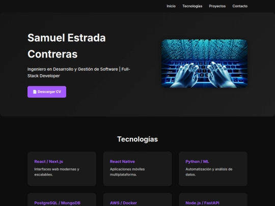Viewport: 275px width, 206px height.
Task: Select the React Native card title
Action: click(x=122, y=162)
